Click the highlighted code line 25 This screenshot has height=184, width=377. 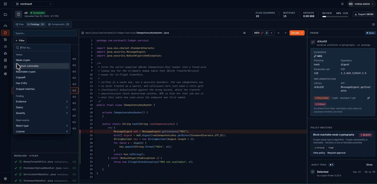[x=193, y=132]
